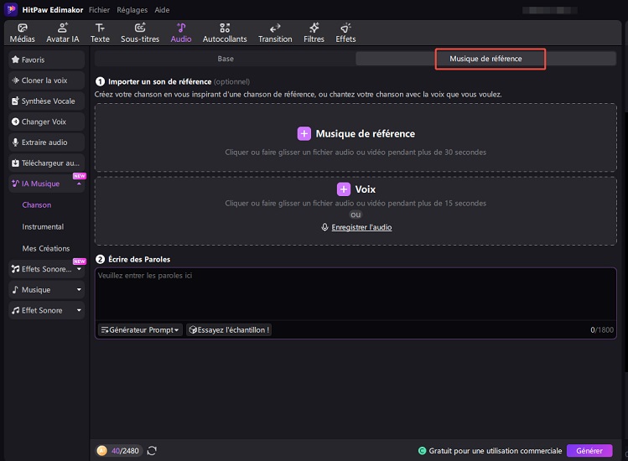Screen dimensions: 628x461
Task: Select the Avatar IA tool
Action: (x=62, y=33)
